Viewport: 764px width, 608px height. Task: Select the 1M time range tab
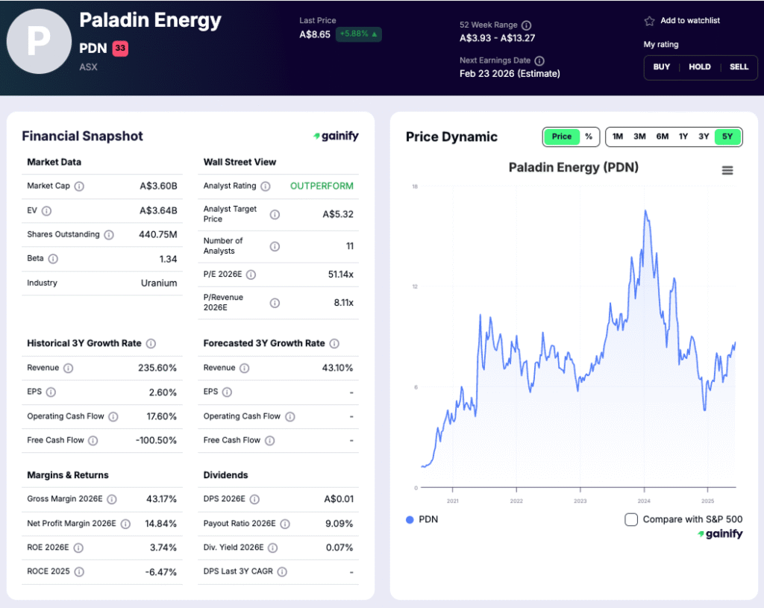coord(618,137)
